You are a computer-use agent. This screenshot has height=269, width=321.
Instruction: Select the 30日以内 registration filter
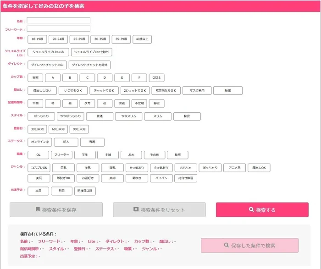coord(37,129)
